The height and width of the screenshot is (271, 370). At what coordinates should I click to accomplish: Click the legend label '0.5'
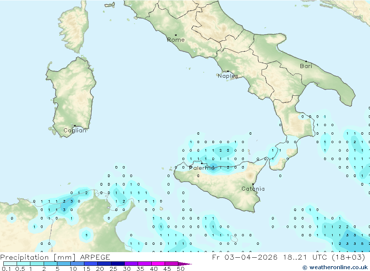pyautogui.click(x=20, y=269)
